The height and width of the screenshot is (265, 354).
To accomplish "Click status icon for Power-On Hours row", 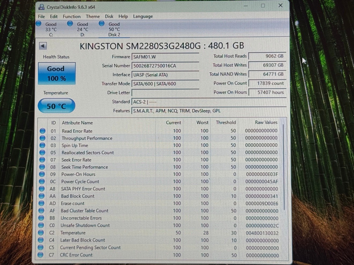I will (42, 174).
